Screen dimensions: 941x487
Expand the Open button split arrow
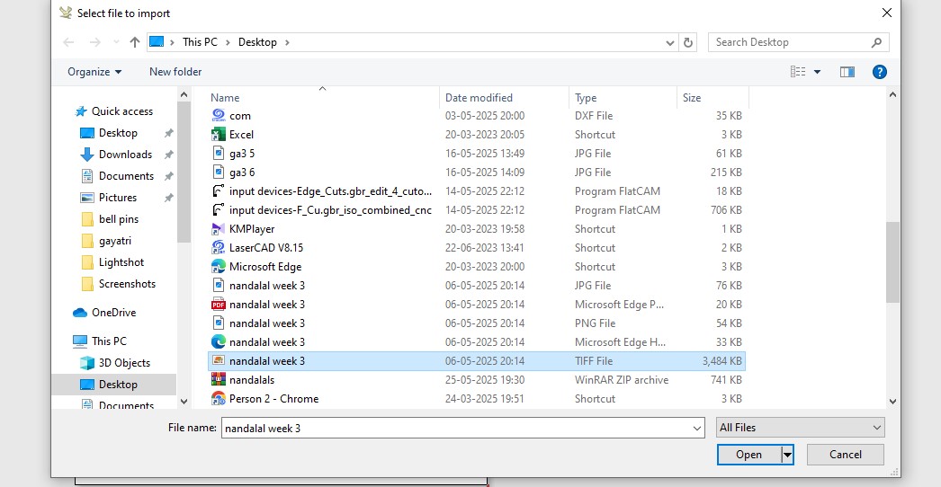(787, 456)
